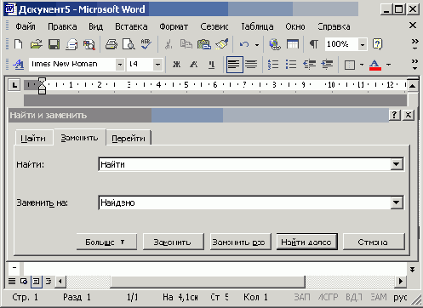Click the Format Painter brush icon

(x=222, y=44)
